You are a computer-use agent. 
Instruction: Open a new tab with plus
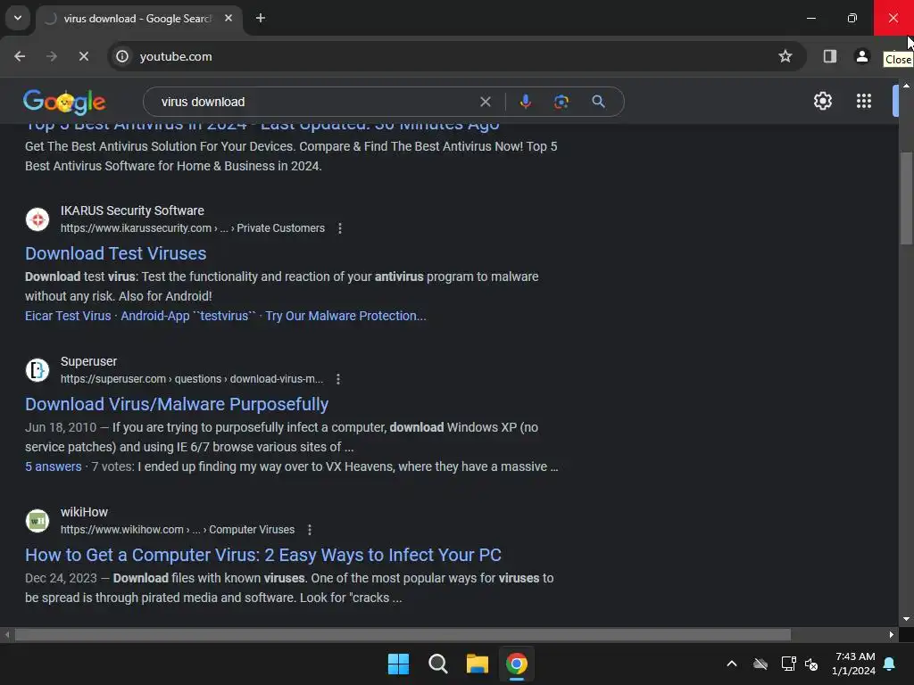(261, 18)
